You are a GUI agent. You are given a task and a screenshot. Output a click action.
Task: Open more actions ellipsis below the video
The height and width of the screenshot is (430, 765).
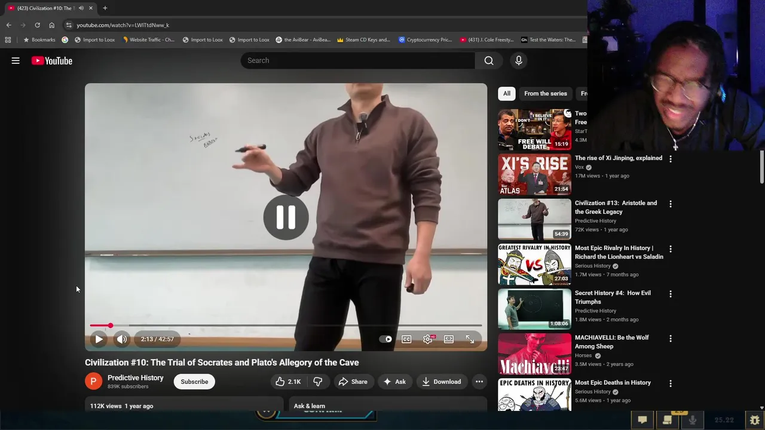tap(479, 382)
